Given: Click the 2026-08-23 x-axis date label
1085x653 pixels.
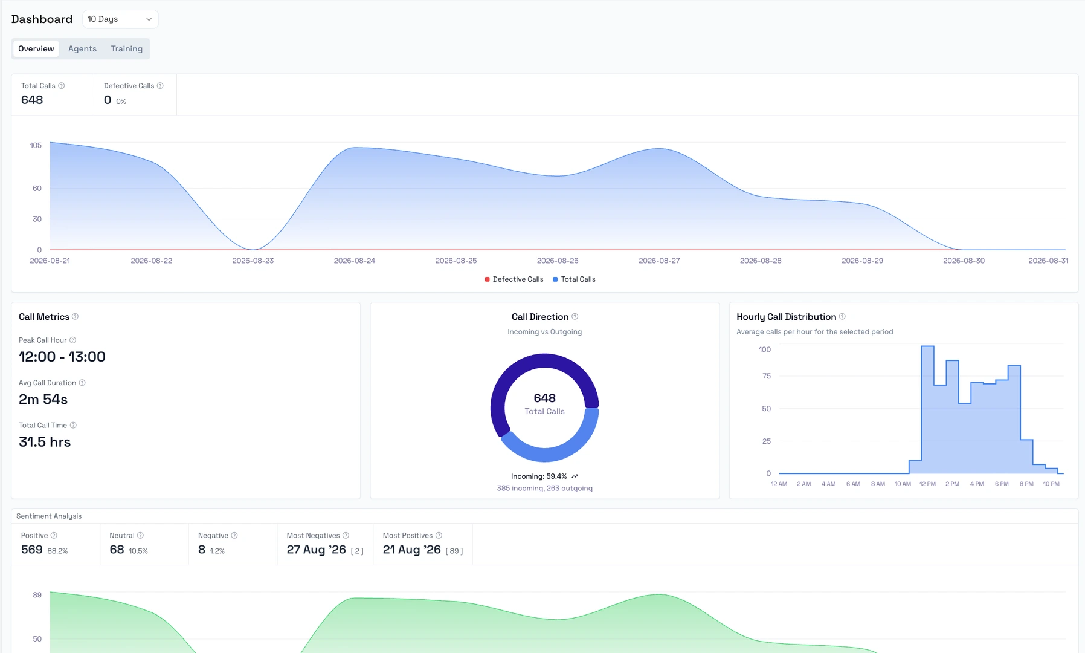Looking at the screenshot, I should [253, 261].
